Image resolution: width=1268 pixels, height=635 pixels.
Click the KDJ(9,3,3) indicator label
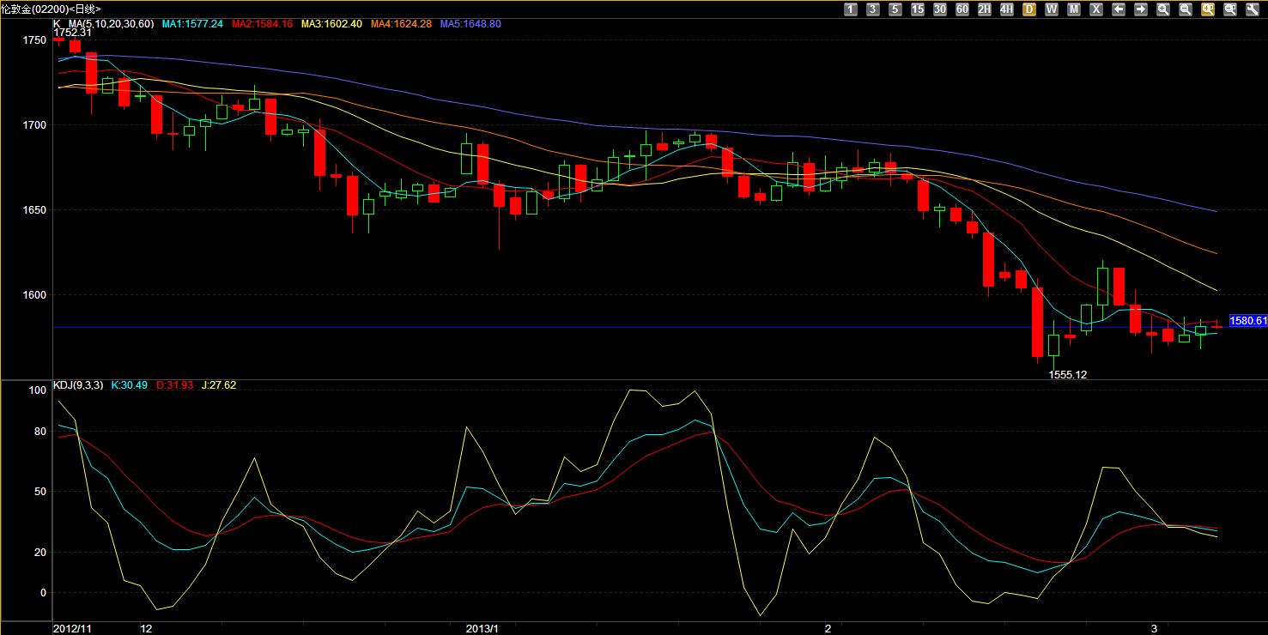pos(79,385)
